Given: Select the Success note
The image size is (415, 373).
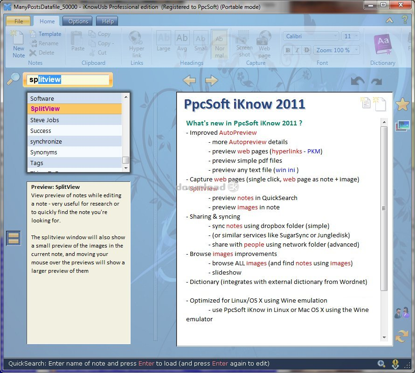Looking at the screenshot, I should coord(74,131).
